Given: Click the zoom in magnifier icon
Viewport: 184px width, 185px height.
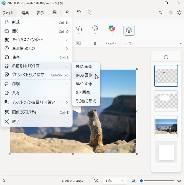Looking at the screenshot, I should [179, 181].
